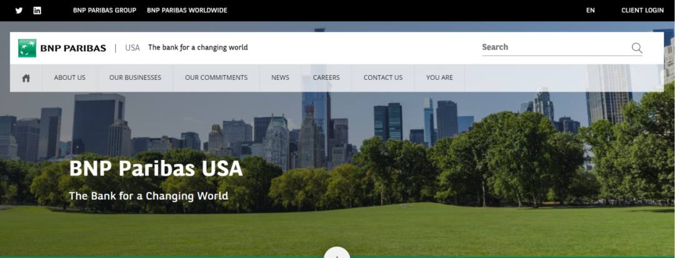
Task: Open the BNP Paribas Group link
Action: (x=104, y=11)
